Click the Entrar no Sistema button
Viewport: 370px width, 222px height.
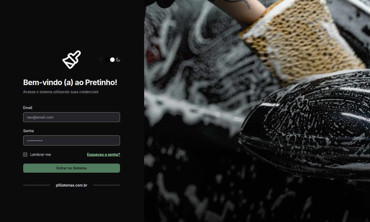point(72,168)
